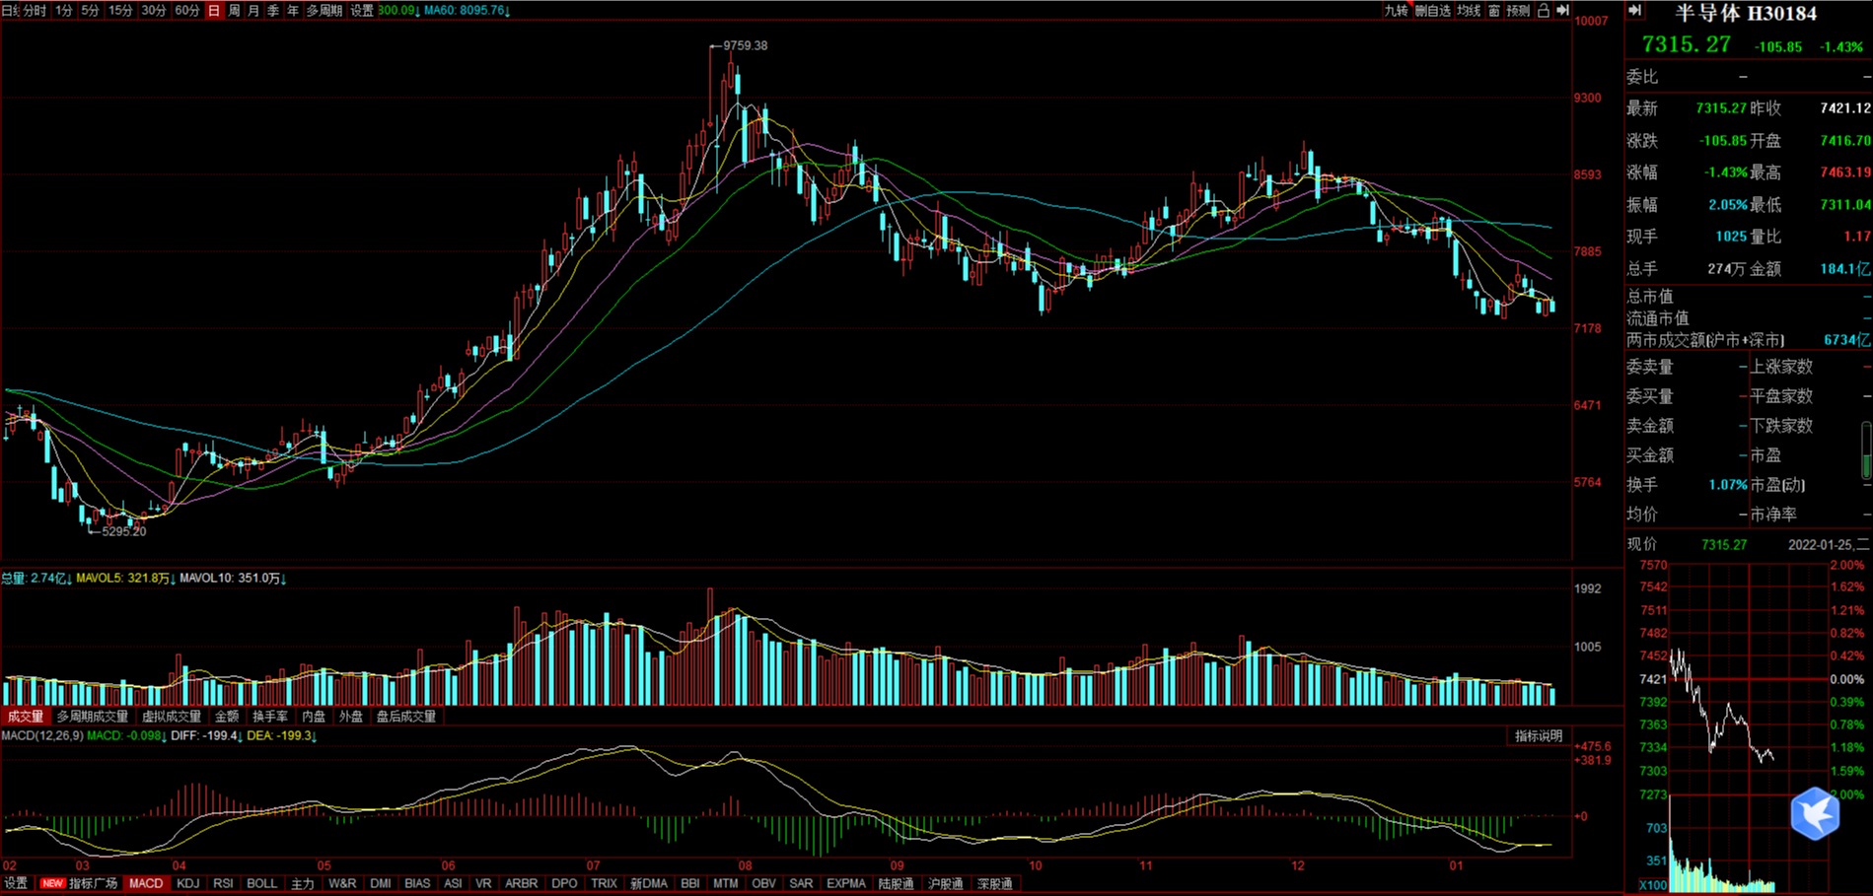Viewport: 1873px width, 896px height.
Task: Click arrow icon beside 半导体 H30184 title
Action: point(1634,10)
